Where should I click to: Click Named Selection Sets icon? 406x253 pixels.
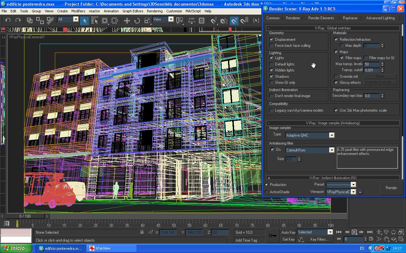click(x=256, y=21)
